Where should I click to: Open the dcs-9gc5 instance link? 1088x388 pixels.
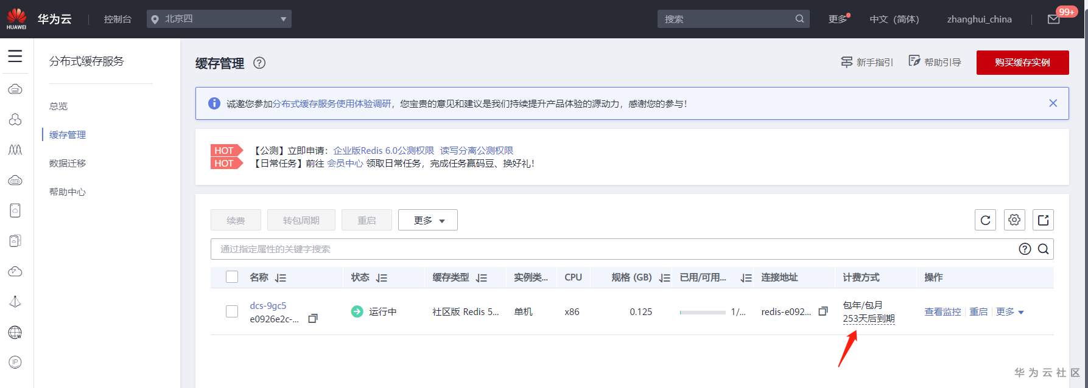268,305
